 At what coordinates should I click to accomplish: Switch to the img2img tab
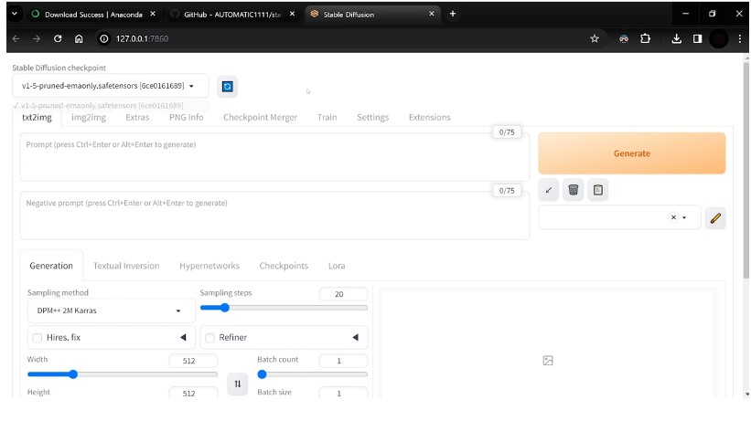click(89, 117)
